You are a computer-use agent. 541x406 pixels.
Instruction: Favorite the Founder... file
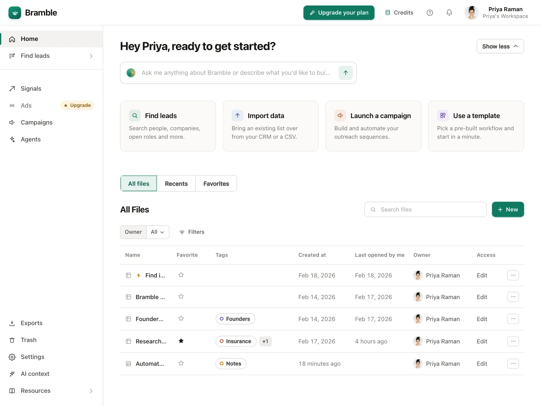[x=181, y=319]
